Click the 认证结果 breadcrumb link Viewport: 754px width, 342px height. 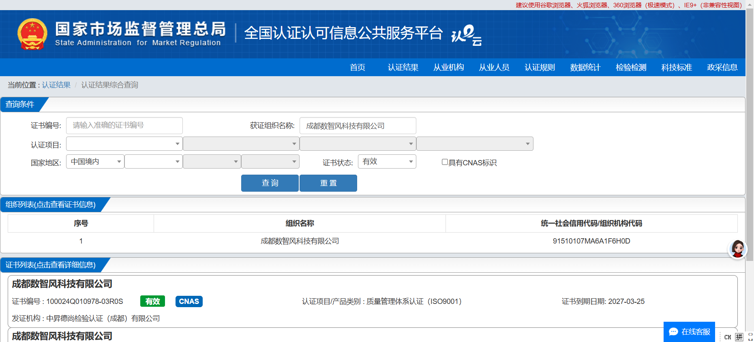pyautogui.click(x=56, y=85)
